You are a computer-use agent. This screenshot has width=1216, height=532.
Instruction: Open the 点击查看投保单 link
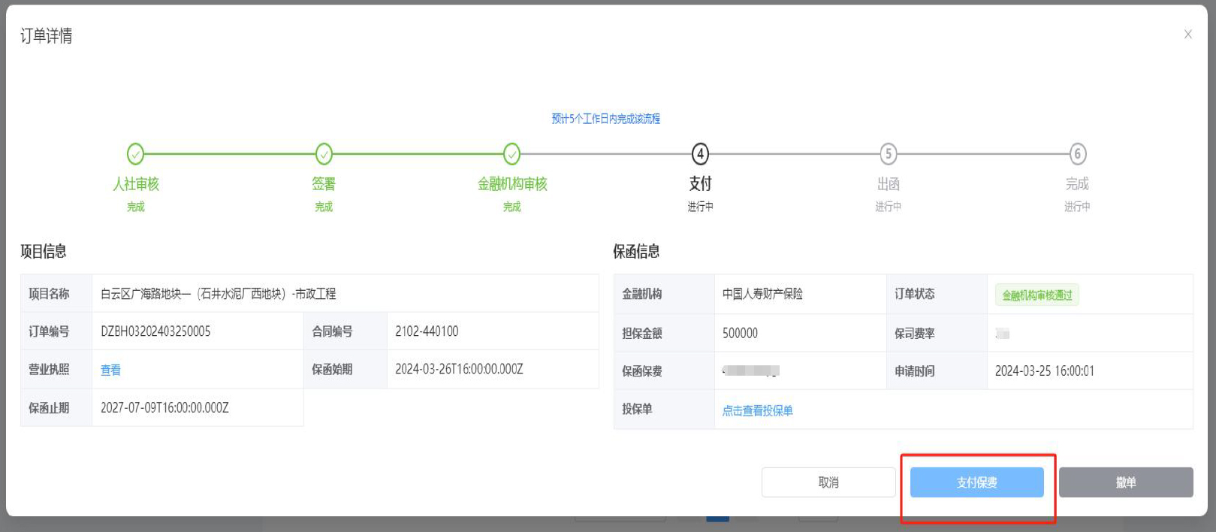coord(757,410)
